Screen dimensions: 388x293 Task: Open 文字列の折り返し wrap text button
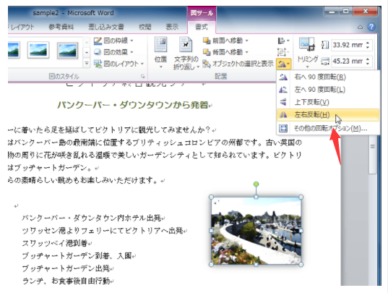click(x=186, y=53)
